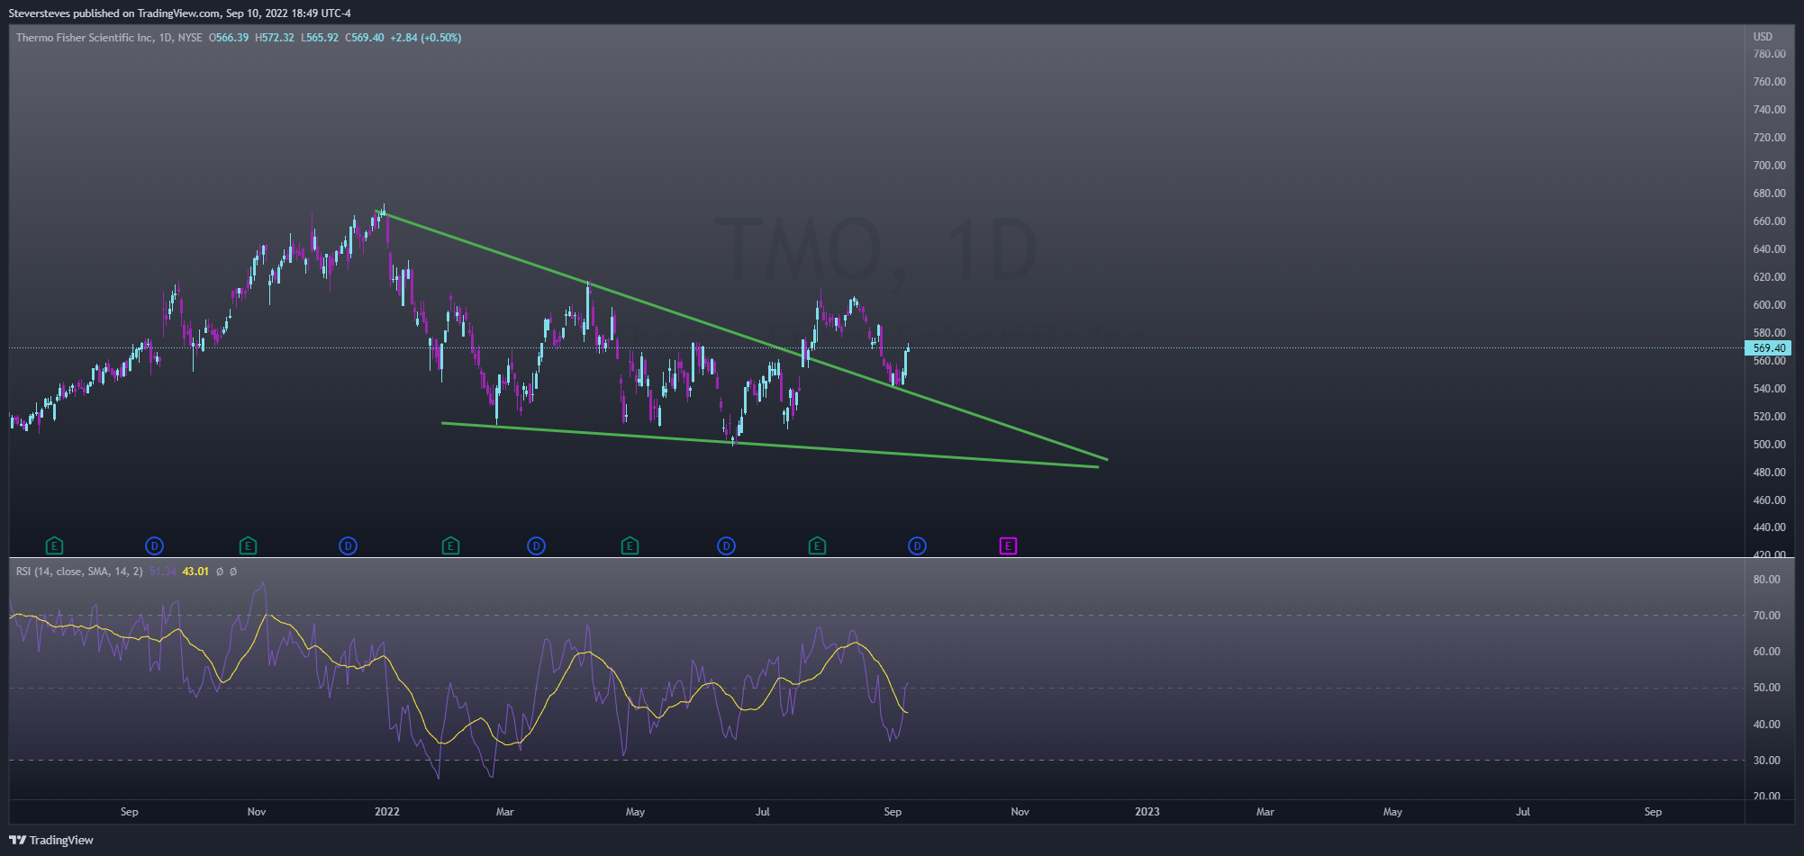Click the dividend D marker dated December 2021
This screenshot has height=856, width=1804.
click(348, 545)
